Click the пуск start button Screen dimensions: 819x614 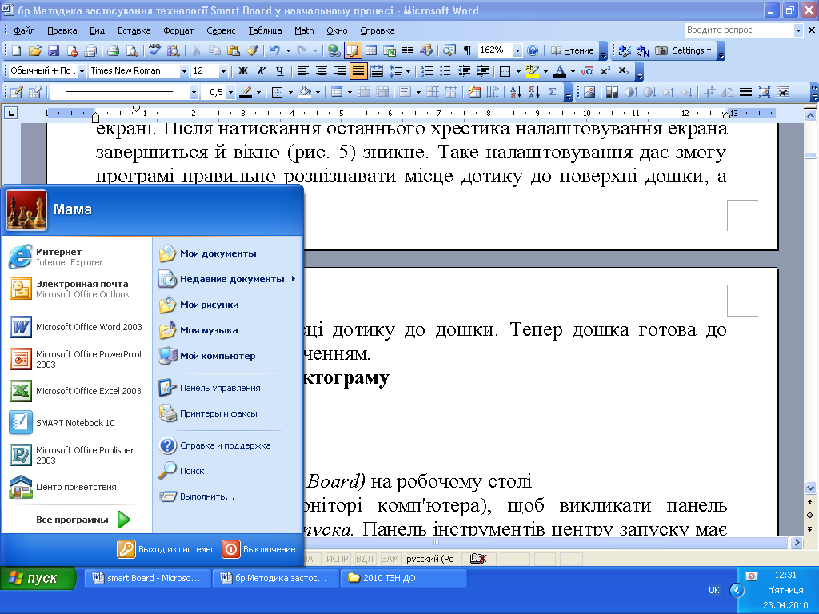point(38,578)
